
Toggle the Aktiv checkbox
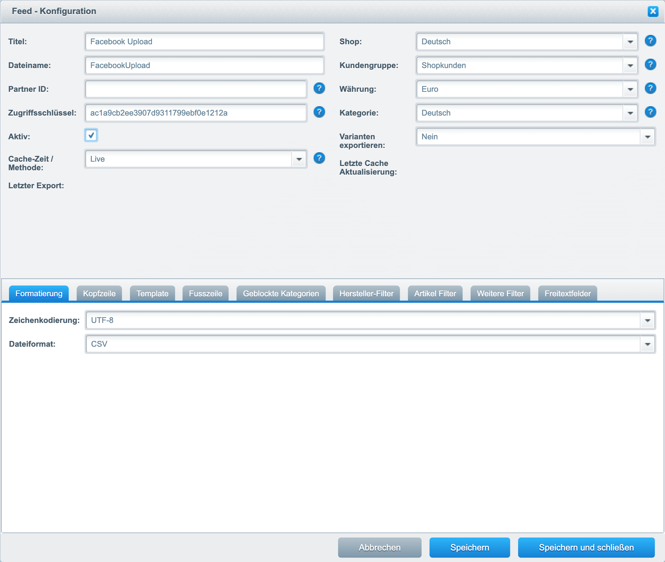pos(91,135)
